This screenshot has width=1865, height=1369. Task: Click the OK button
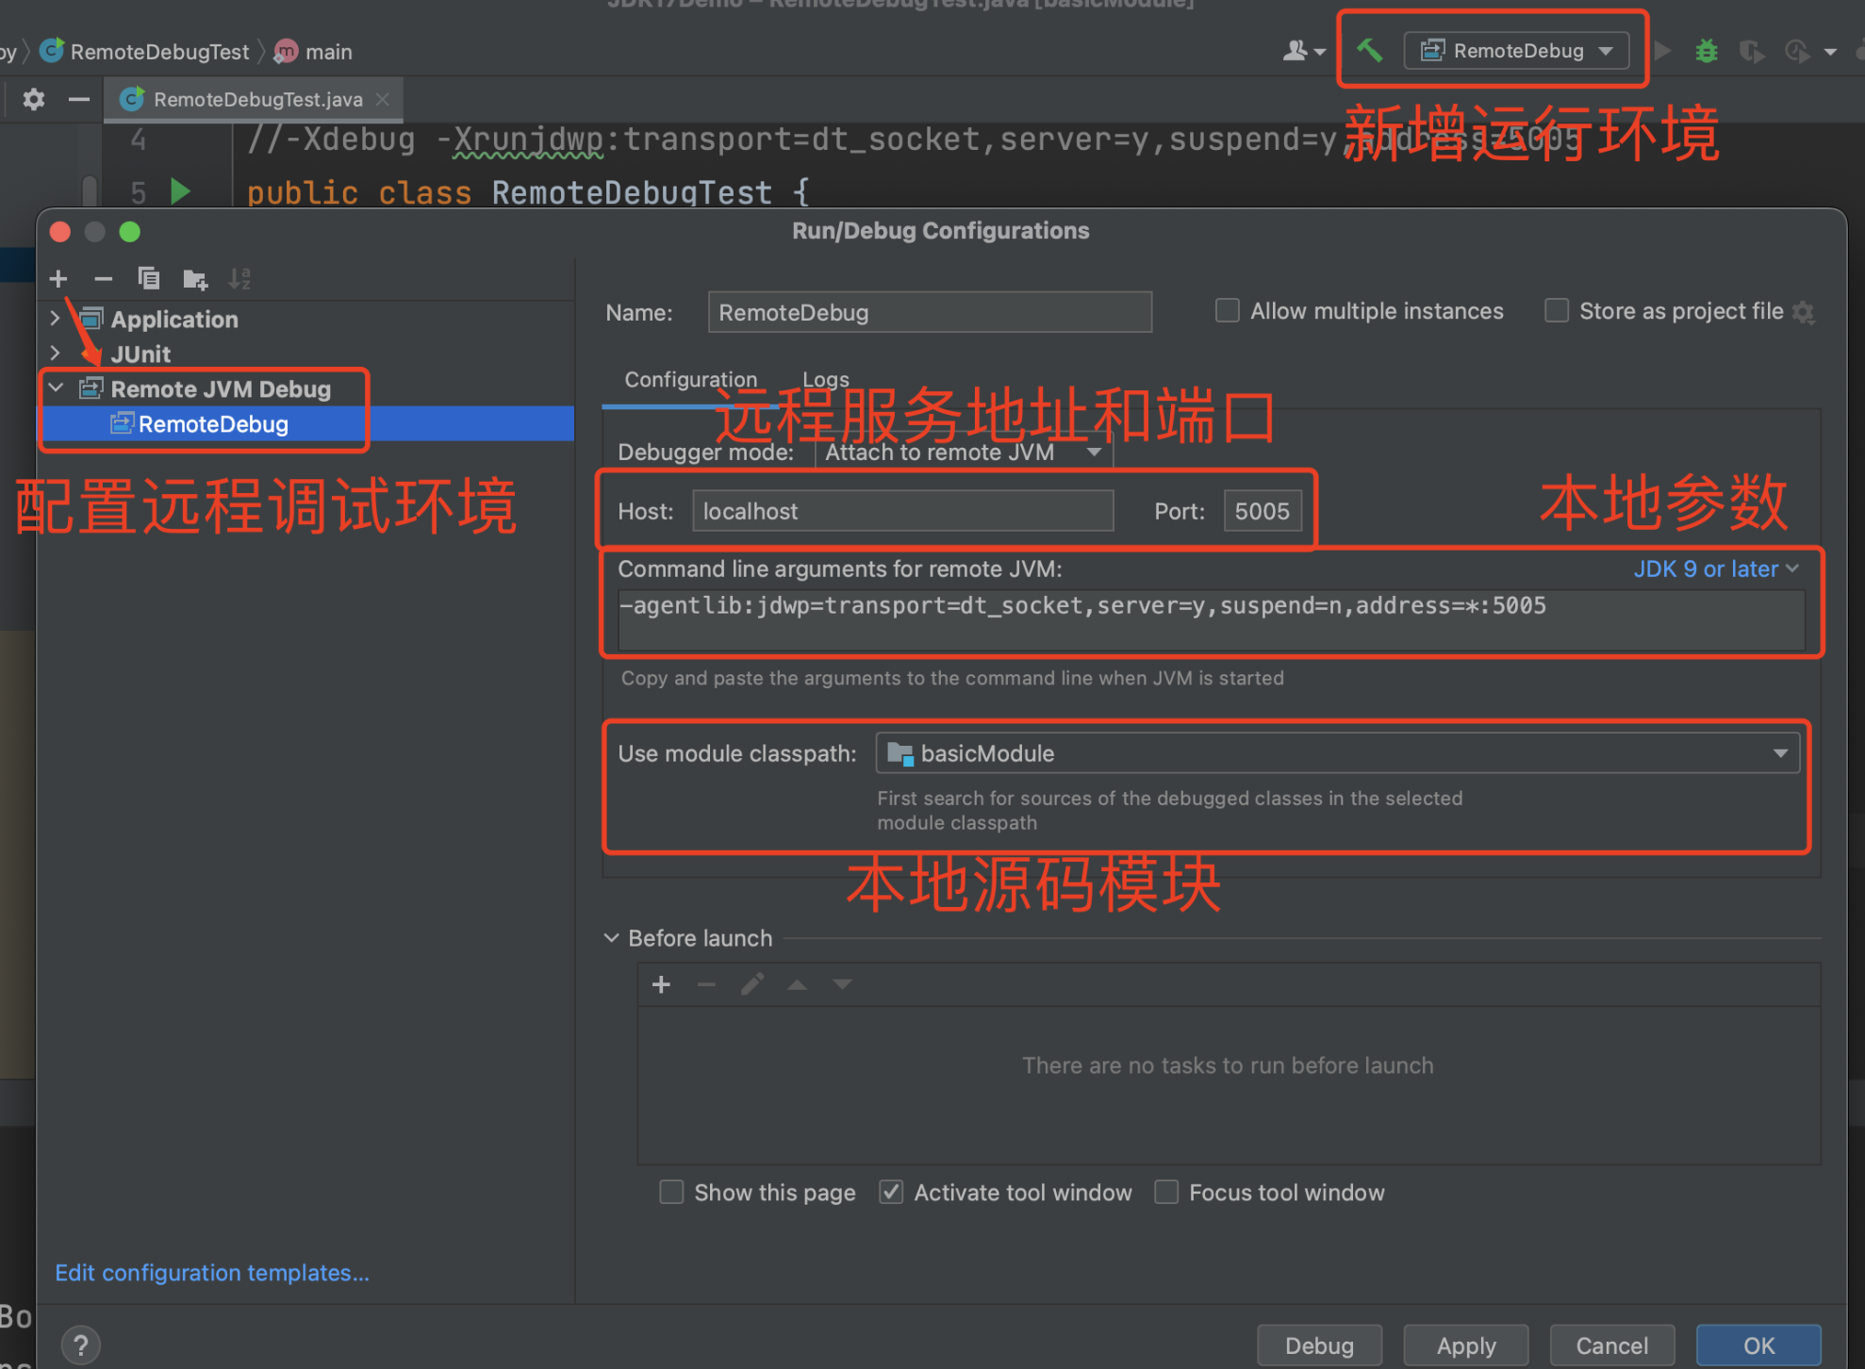point(1758,1345)
